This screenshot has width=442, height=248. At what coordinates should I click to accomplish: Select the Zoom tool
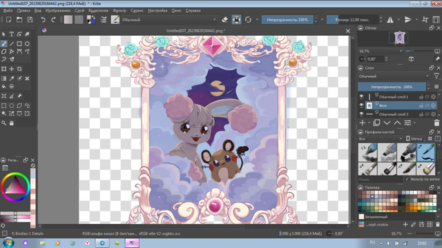[3, 123]
